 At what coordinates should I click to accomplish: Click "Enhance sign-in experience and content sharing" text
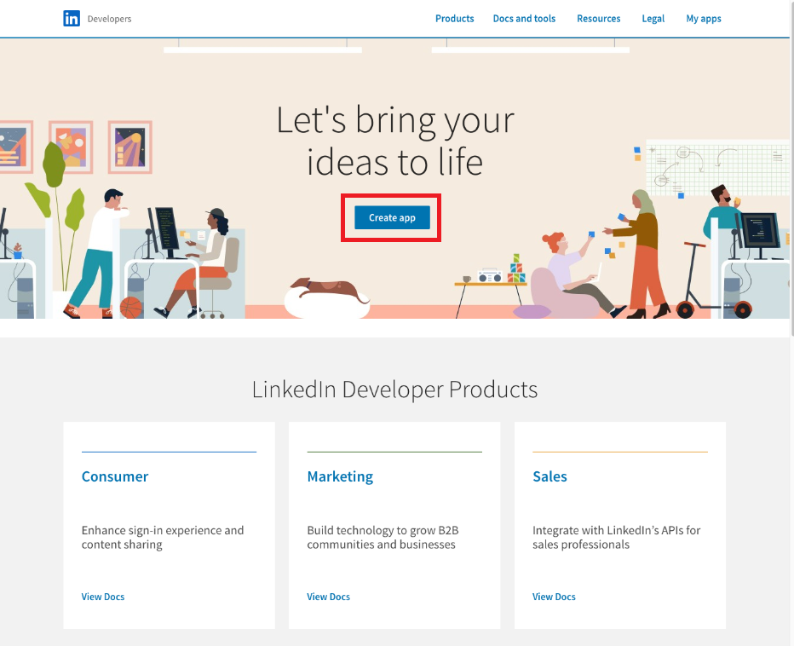coord(163,537)
